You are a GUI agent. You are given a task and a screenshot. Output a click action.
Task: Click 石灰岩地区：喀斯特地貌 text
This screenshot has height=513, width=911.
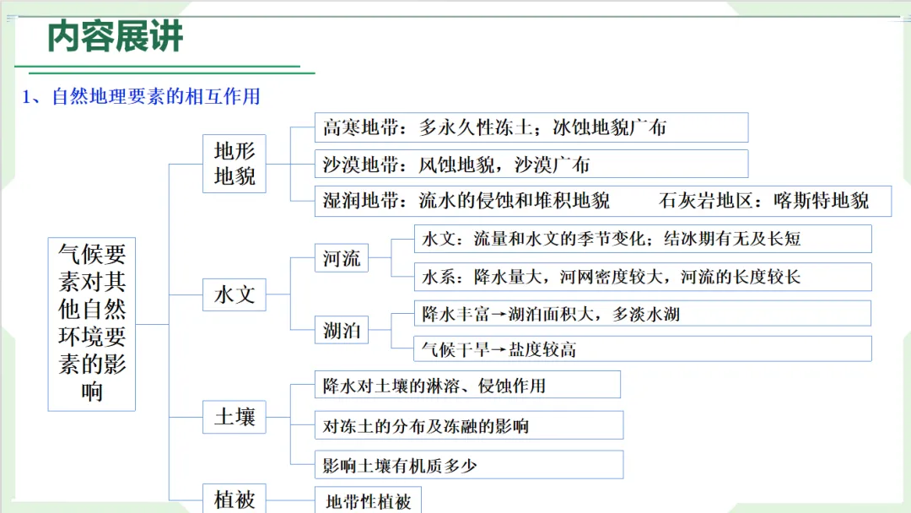pyautogui.click(x=764, y=201)
